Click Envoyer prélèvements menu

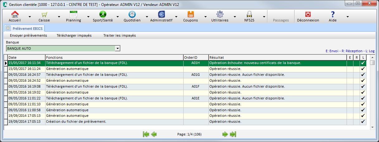point(28,35)
